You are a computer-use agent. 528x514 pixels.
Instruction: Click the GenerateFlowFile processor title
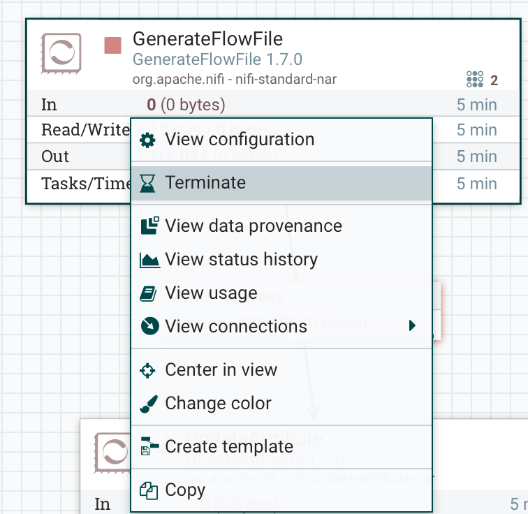coord(207,38)
